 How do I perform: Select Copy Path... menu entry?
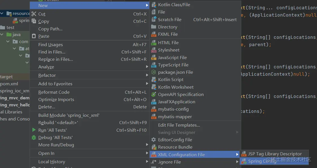pyautogui.click(x=50, y=29)
